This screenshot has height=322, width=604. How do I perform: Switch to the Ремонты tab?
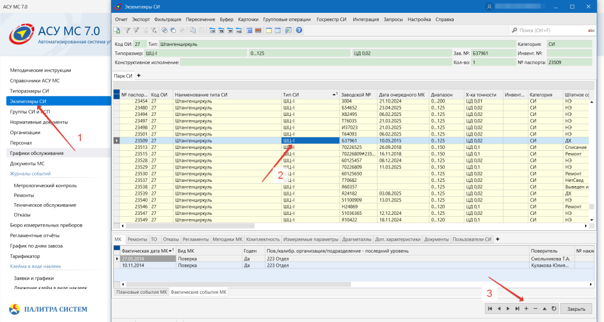pyautogui.click(x=137, y=240)
